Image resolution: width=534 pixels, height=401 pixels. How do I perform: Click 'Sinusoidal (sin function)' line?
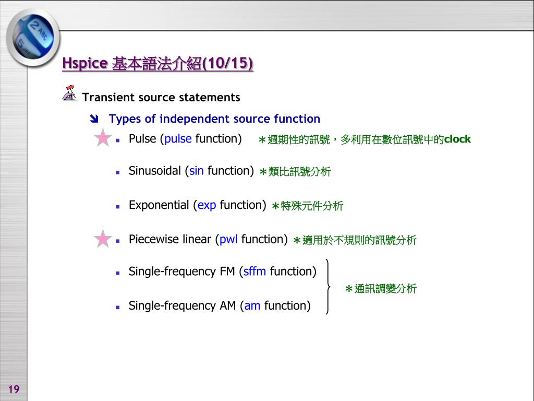[191, 171]
